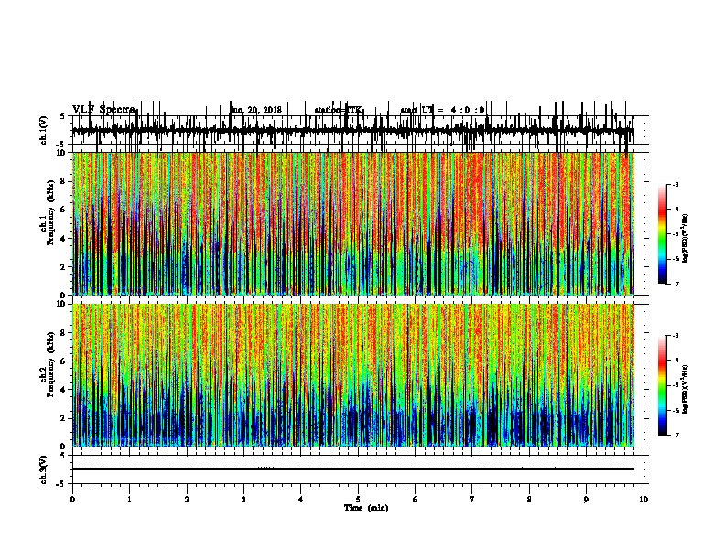Click the ch.3 waveform trace
Viewport: 725px width, 560px height.
tap(352, 469)
